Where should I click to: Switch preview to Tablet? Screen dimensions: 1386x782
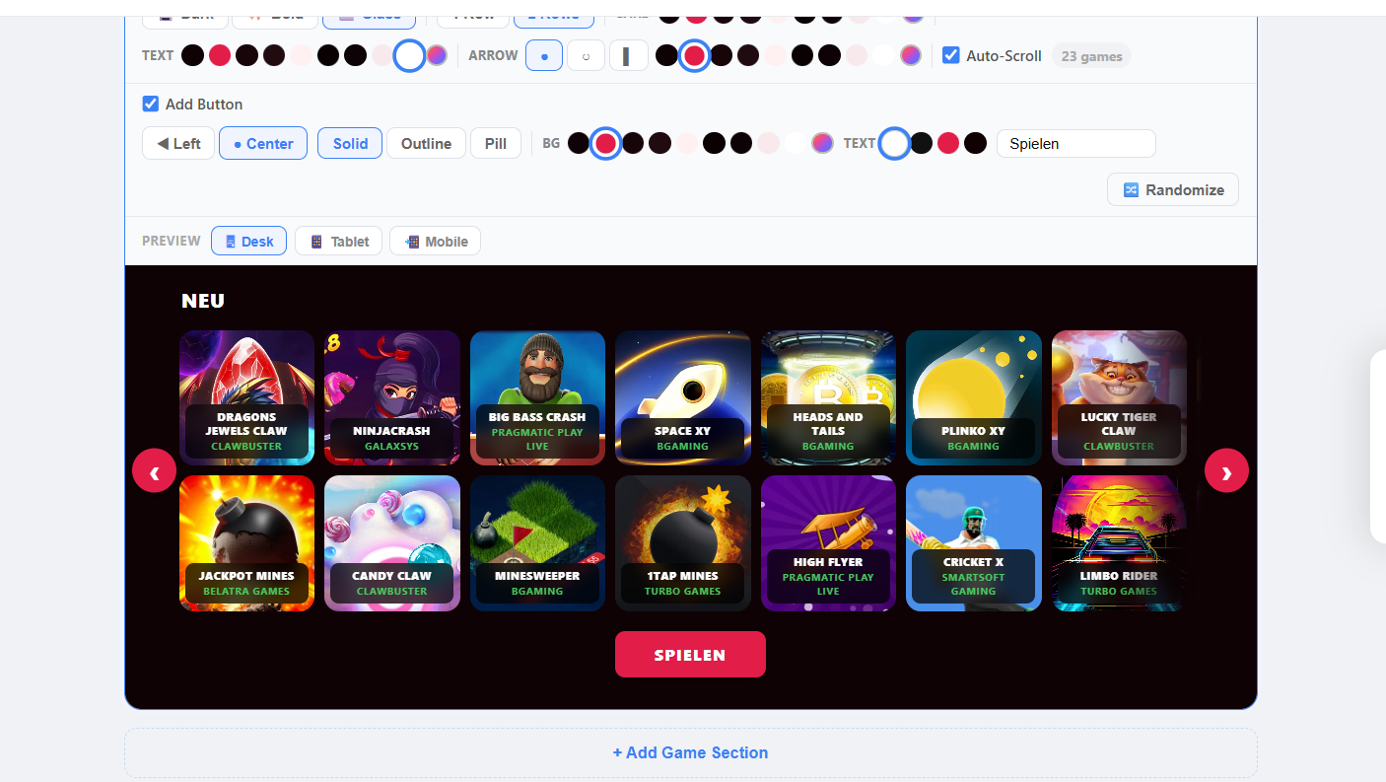[338, 241]
